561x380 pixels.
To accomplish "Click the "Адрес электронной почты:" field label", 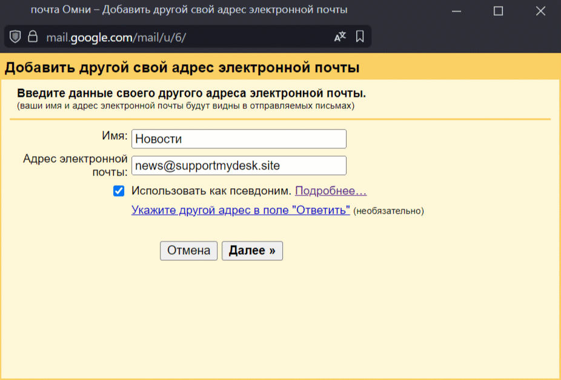I will [75, 165].
